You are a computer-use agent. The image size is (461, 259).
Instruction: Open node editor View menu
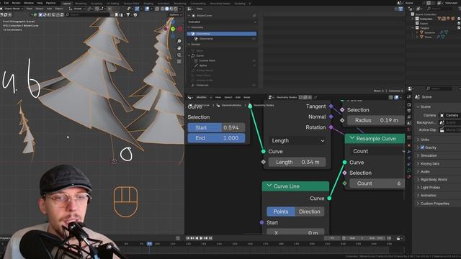click(x=218, y=97)
